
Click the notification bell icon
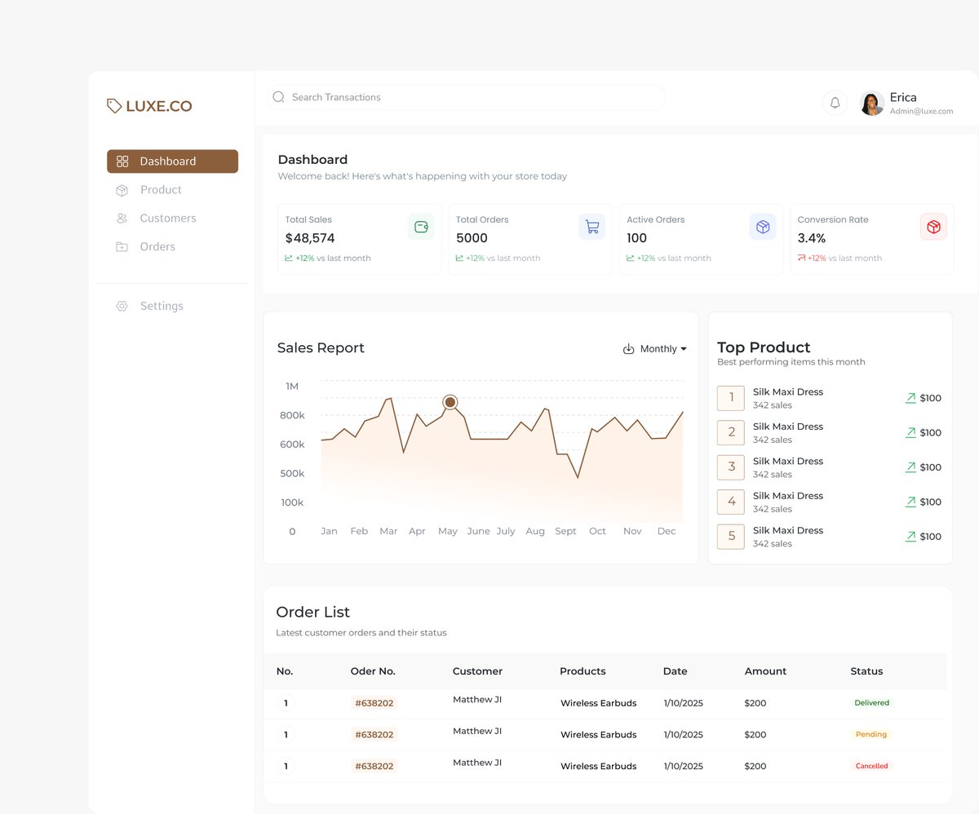click(x=835, y=103)
